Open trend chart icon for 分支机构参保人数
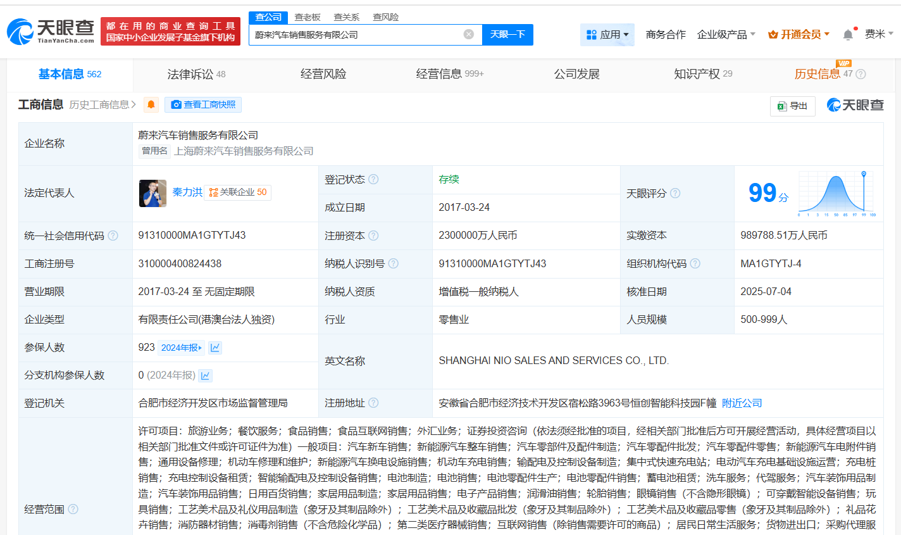This screenshot has height=535, width=901. tap(206, 375)
